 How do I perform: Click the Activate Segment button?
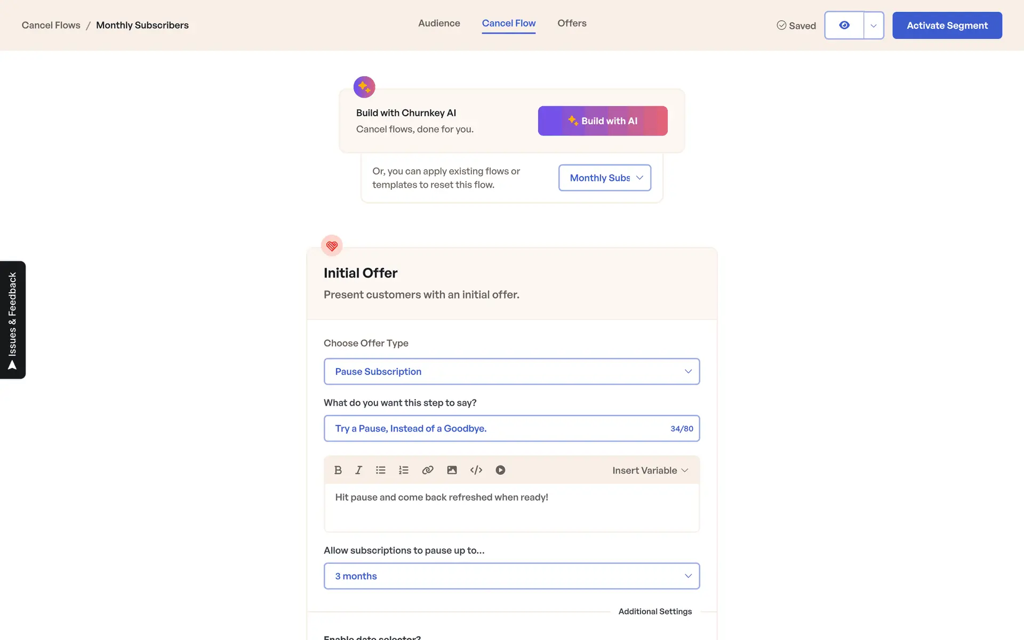[947, 25]
